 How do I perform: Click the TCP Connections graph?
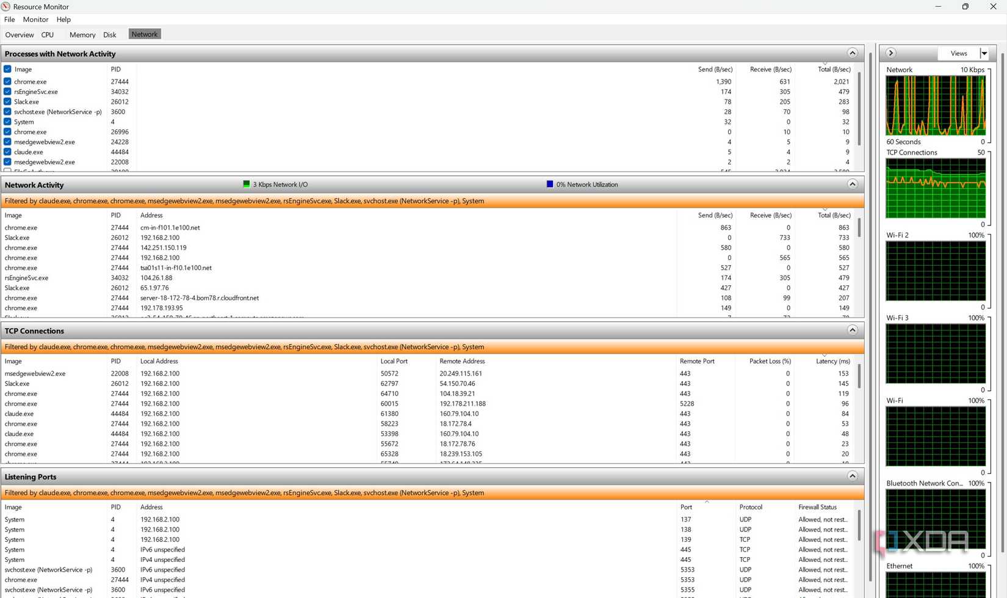(936, 188)
